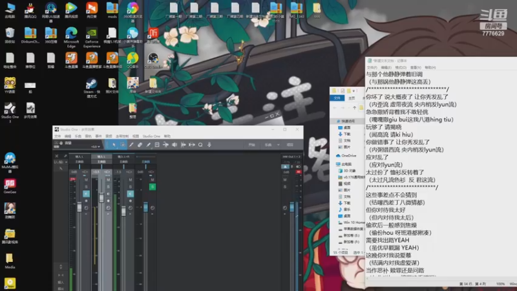
Task: Expand arrow below first 输入 L channel
Action: click(x=86, y=215)
